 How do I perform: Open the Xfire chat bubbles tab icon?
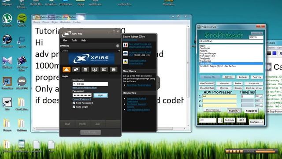click(76, 70)
